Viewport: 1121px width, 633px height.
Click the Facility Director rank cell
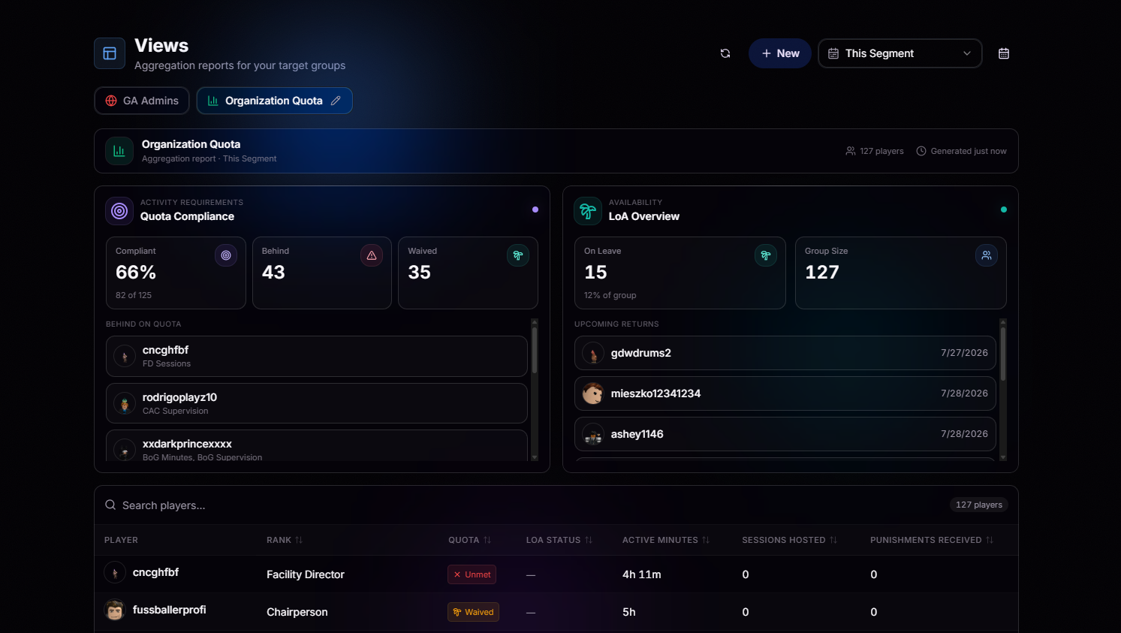click(306, 574)
